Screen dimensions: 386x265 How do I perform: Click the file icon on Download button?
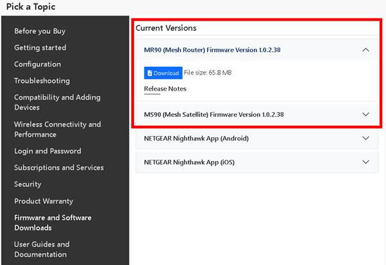pos(149,73)
